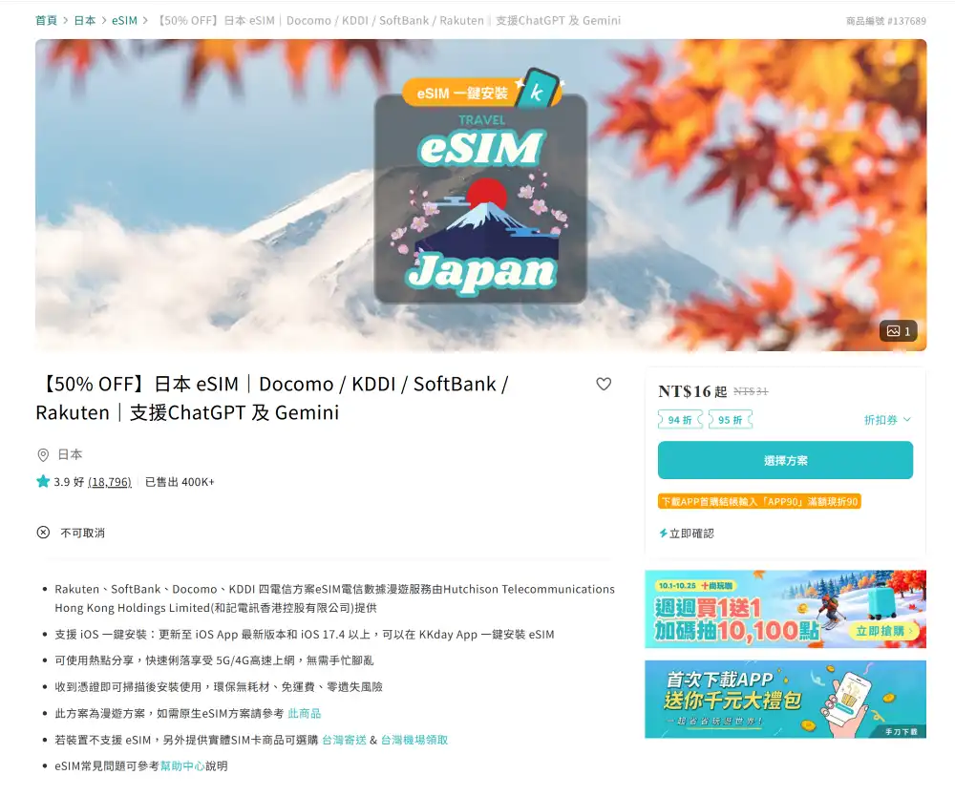
Task: Click the blue rating star icon
Action: click(x=43, y=481)
